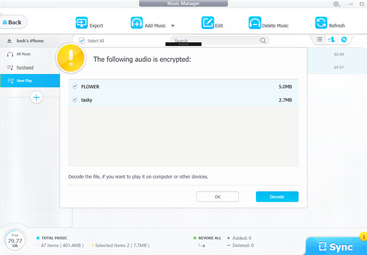Open the settings gear icon
Image resolution: width=367 pixels, height=255 pixels.
pos(336,4)
